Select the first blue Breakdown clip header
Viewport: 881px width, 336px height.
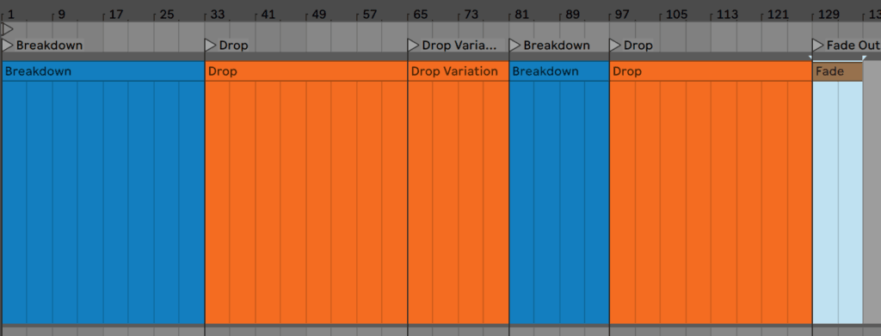pos(103,71)
